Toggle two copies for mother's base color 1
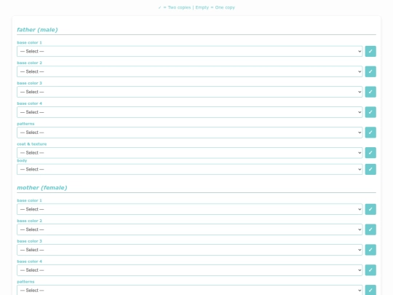This screenshot has height=295, width=393. (370, 209)
